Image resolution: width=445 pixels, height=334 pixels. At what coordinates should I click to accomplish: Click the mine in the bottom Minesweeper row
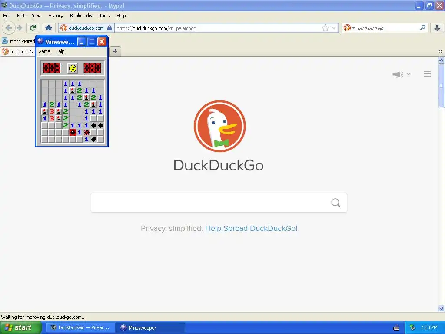pos(94,139)
